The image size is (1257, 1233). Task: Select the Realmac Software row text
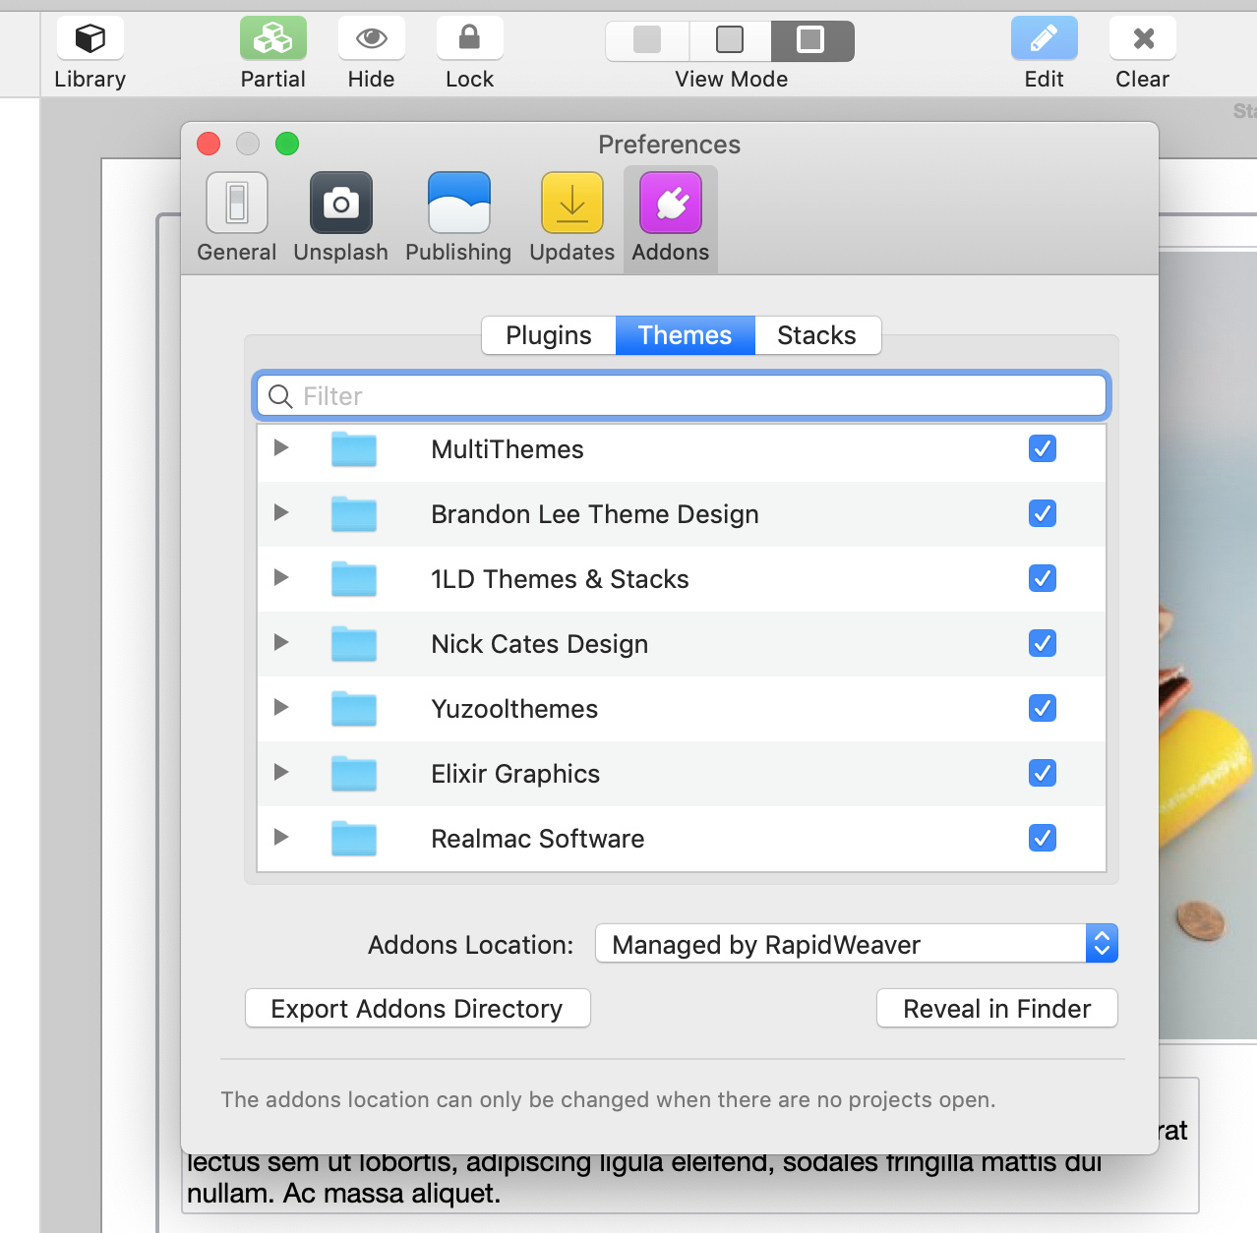[538, 839]
